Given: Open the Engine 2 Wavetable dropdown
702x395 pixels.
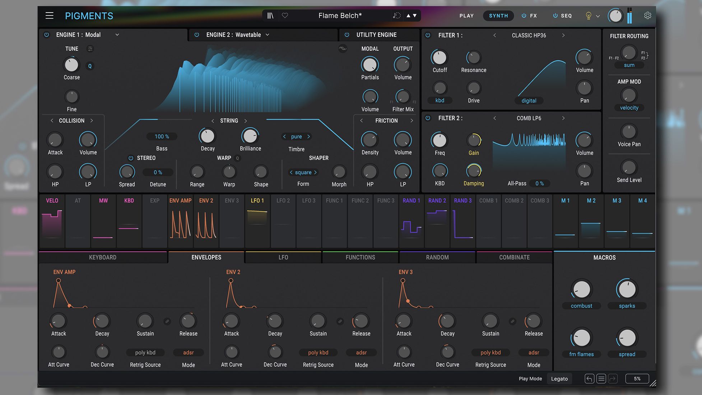Looking at the screenshot, I should point(267,34).
